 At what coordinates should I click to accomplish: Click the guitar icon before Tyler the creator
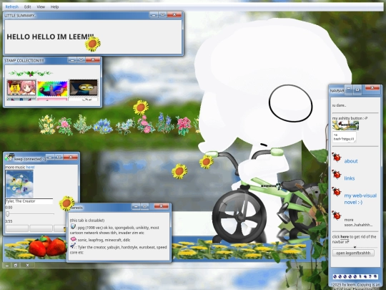73,246
